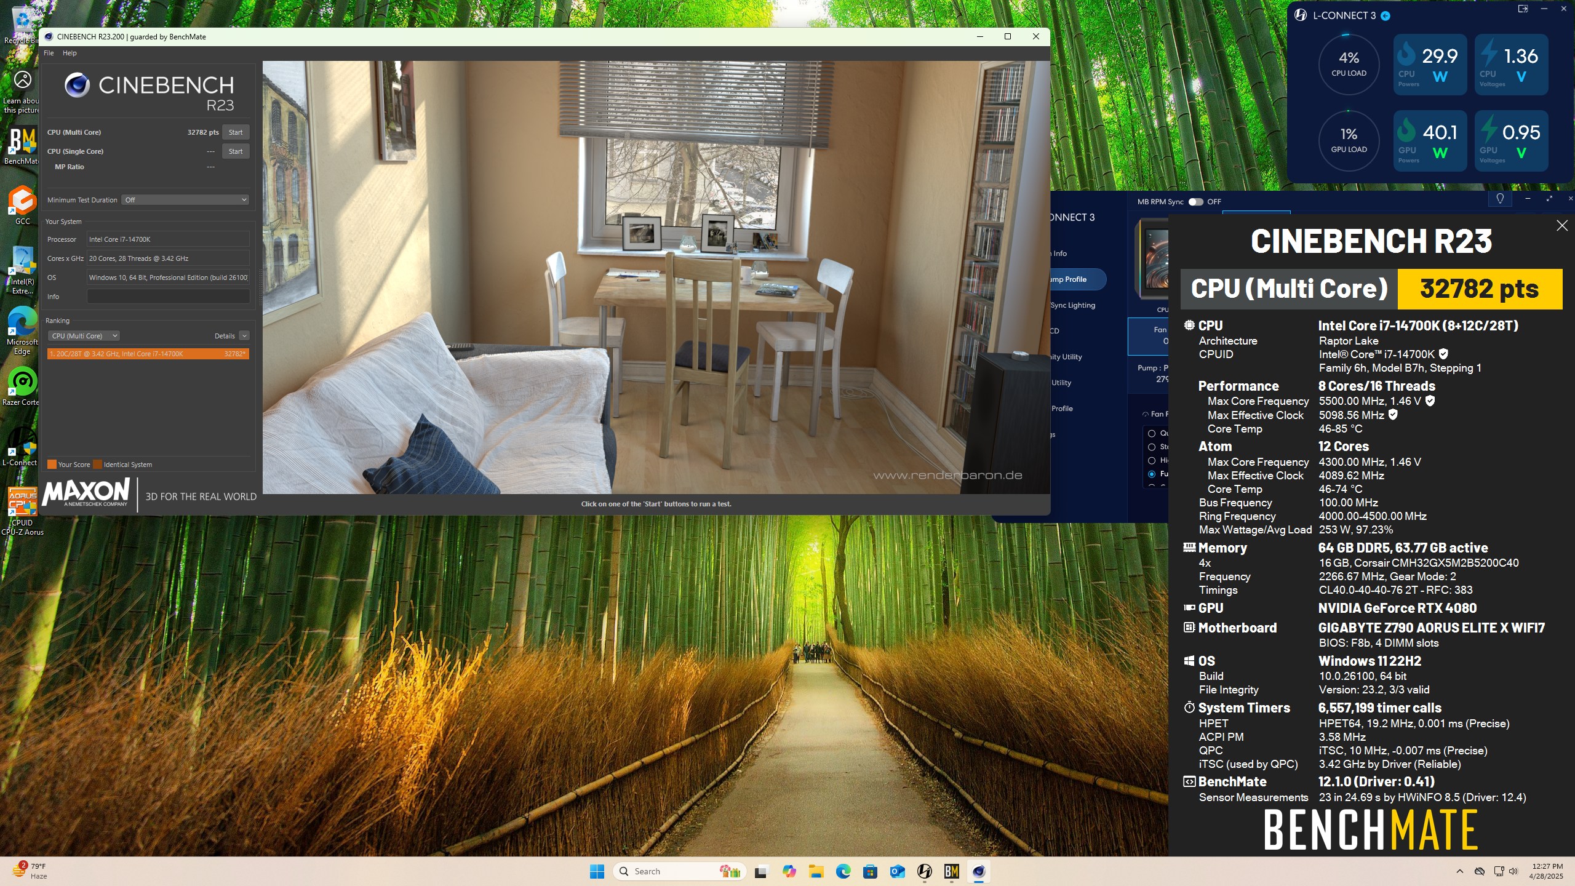Screen dimensions: 1575x886
Task: Click the CPU Power 29.9 W tile
Action: coord(1430,64)
